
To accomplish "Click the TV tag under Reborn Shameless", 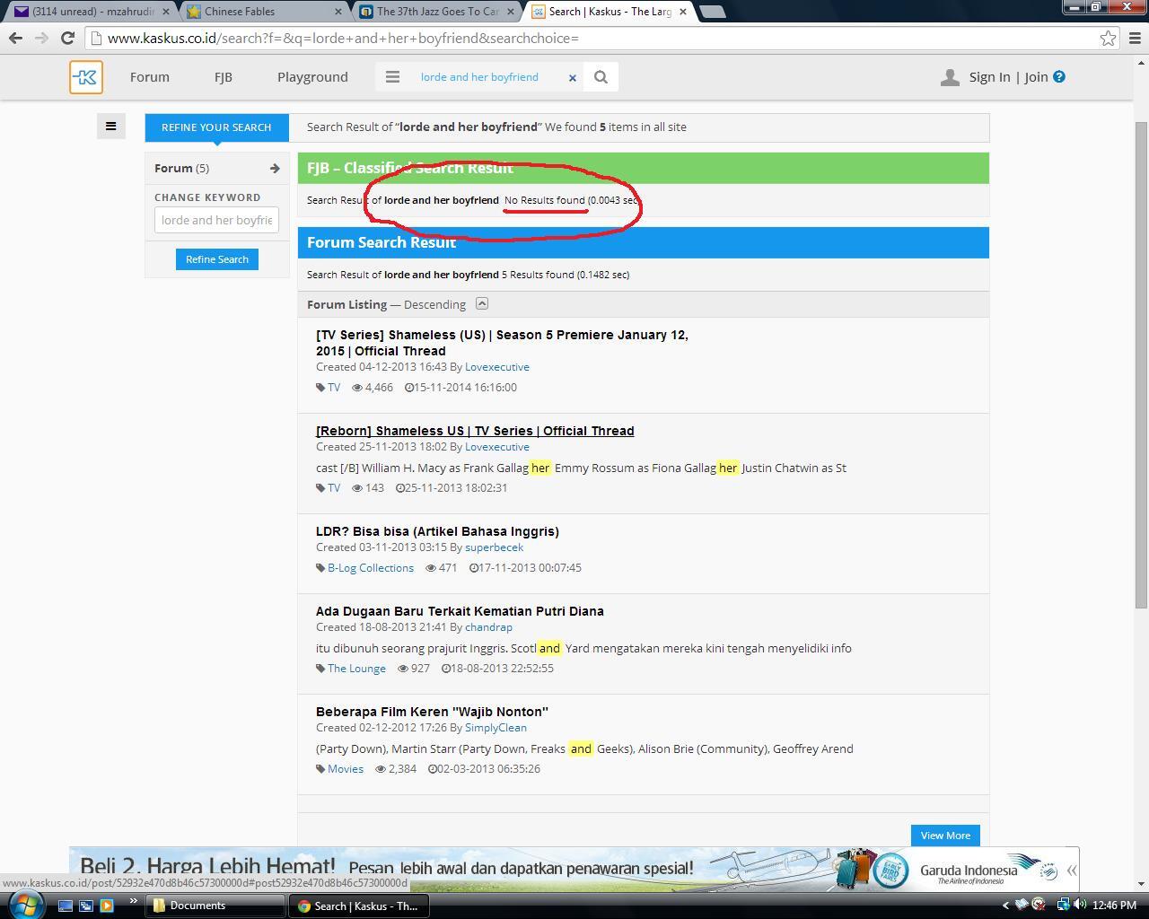I will coord(334,488).
